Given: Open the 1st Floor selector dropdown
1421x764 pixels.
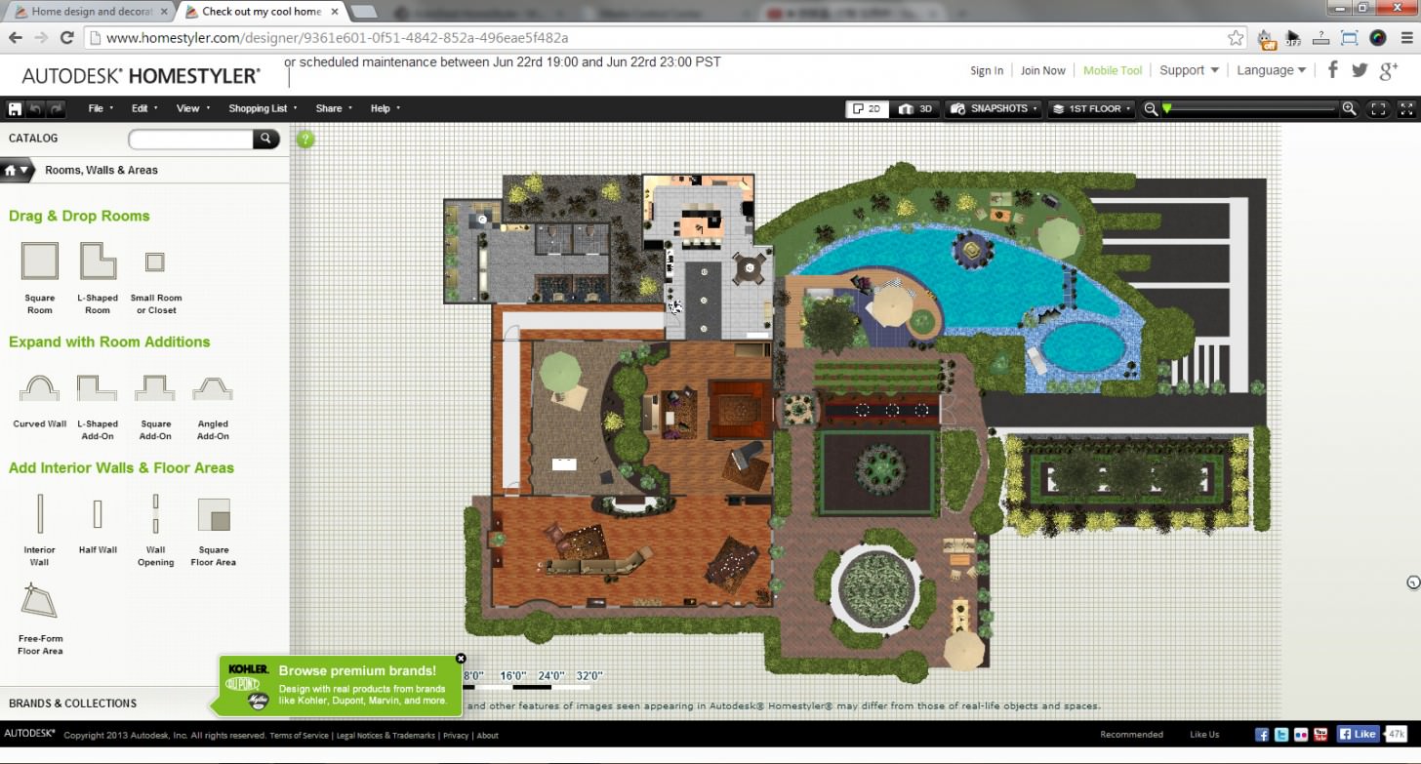Looking at the screenshot, I should 1090,108.
